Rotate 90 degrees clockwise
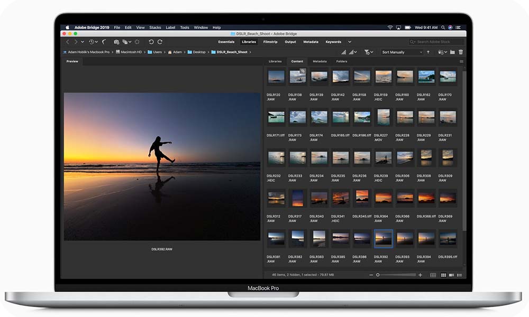The image size is (529, 317). tap(160, 42)
